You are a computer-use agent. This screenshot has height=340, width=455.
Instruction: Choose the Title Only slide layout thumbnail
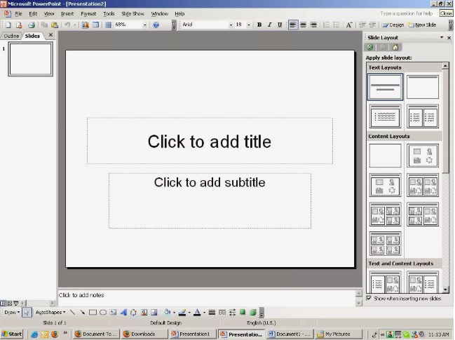pos(423,87)
